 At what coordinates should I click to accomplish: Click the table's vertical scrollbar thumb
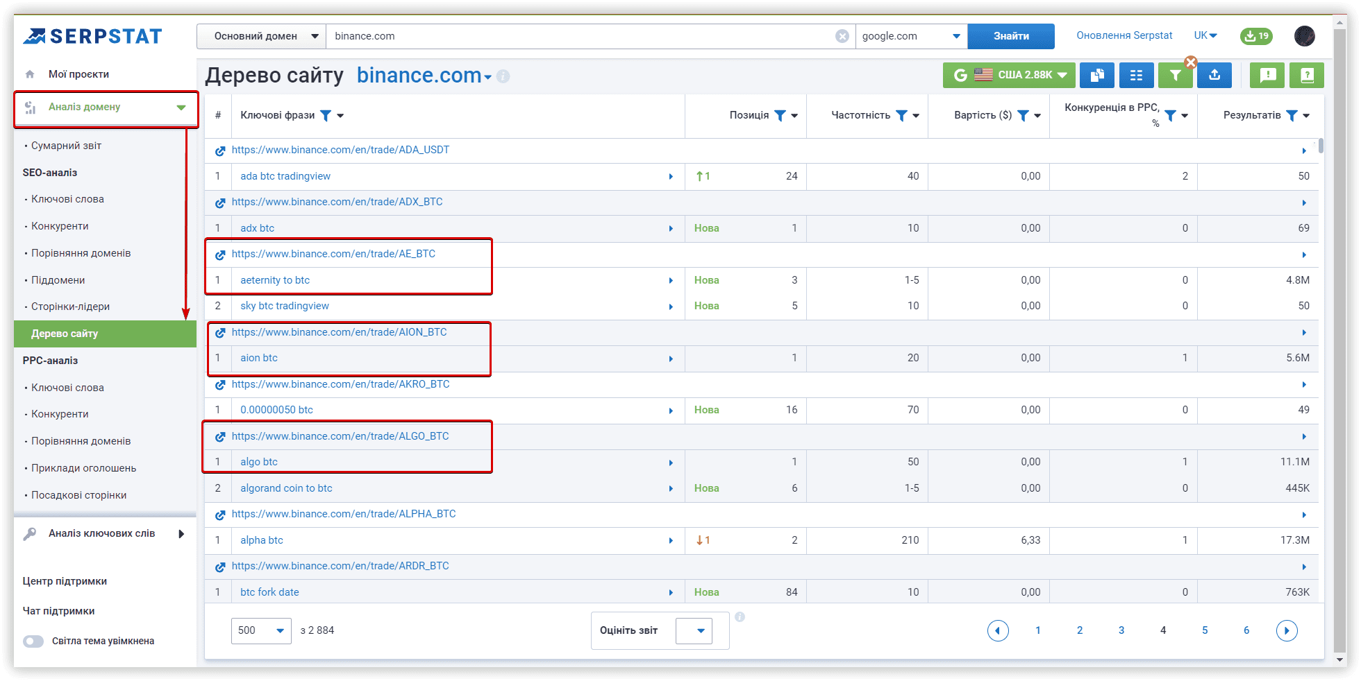click(x=1321, y=146)
